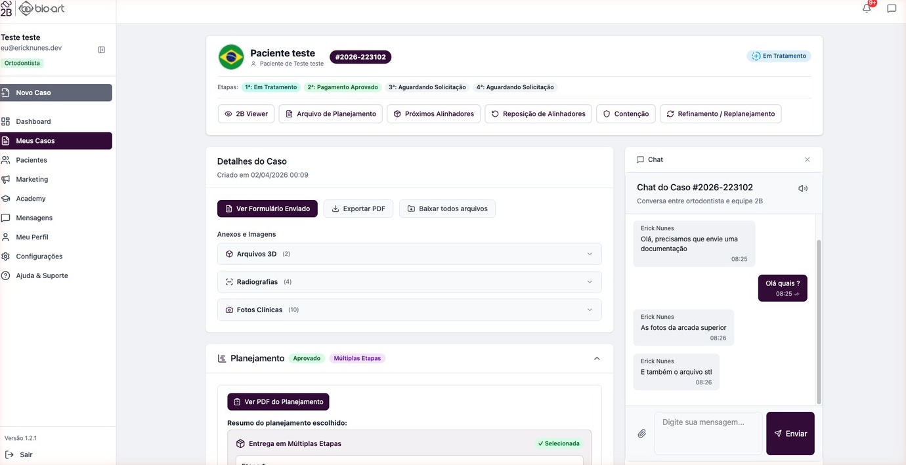The width and height of the screenshot is (906, 465).
Task: Click the 2B bio-art logo
Action: click(33, 9)
